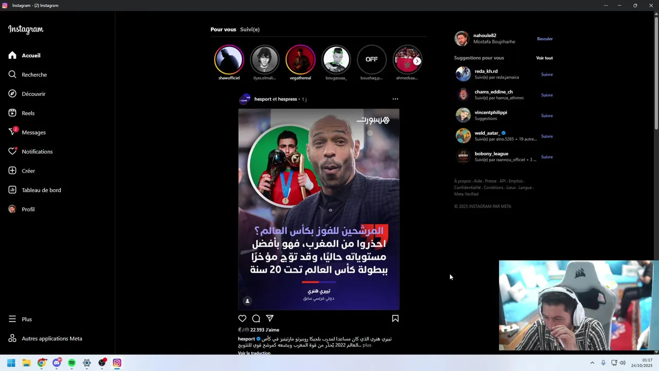Viewport: 659px width, 371px height.
Task: Open the Langue footer selector
Action: click(x=525, y=188)
